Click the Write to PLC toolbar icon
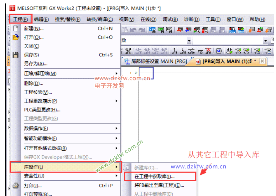Viewport: 276px width, 196px height. point(180,30)
